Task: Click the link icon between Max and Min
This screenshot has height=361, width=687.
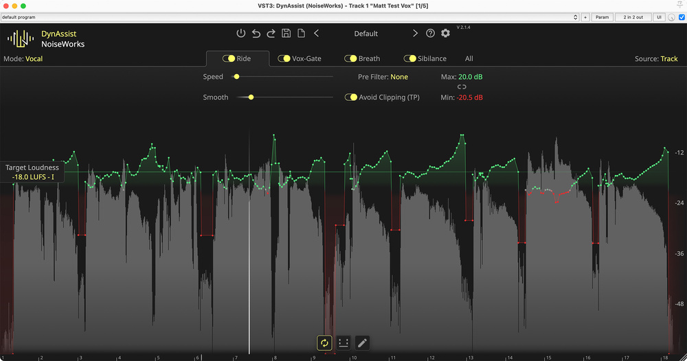Action: 462,87
